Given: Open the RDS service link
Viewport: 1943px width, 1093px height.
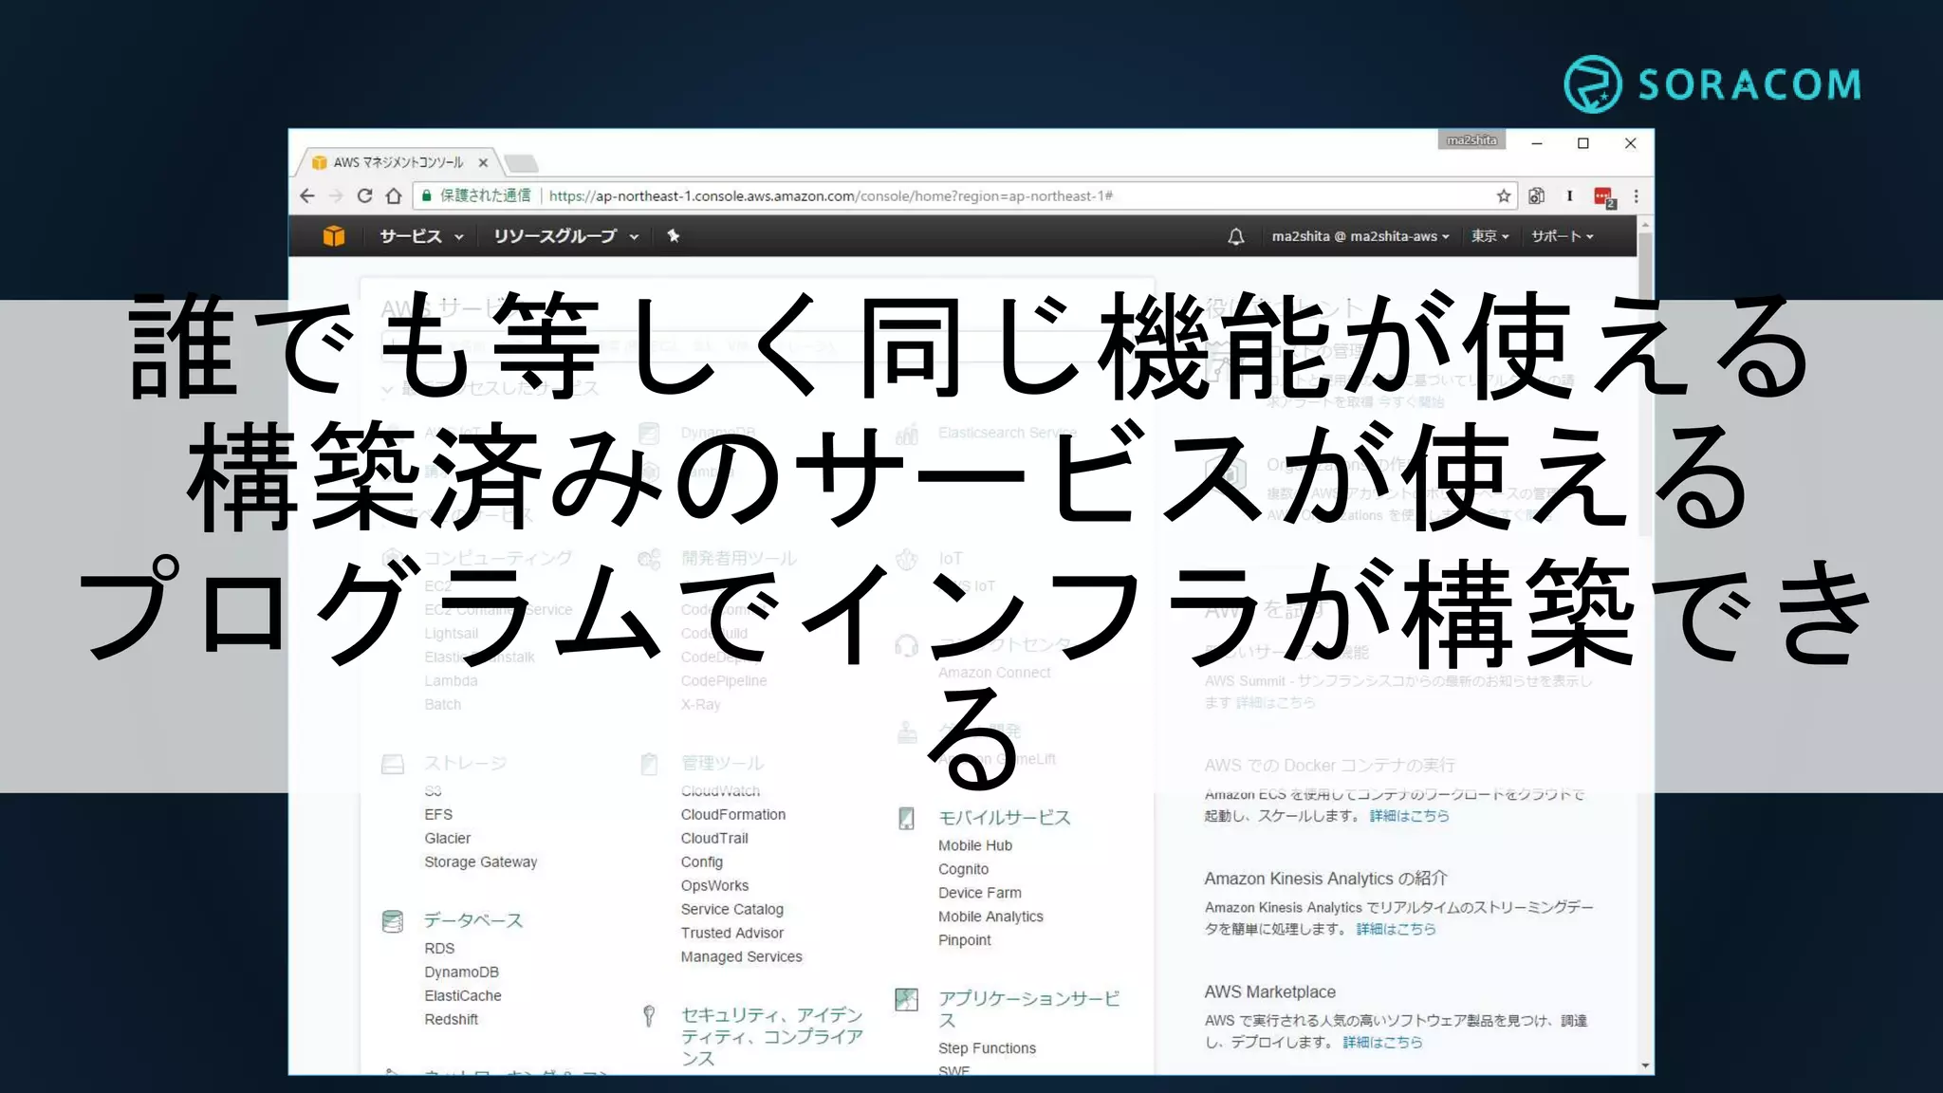Looking at the screenshot, I should (x=439, y=949).
